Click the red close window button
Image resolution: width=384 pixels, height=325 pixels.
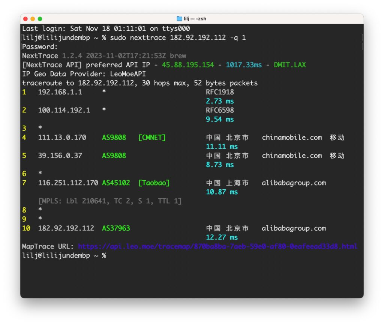pos(25,19)
